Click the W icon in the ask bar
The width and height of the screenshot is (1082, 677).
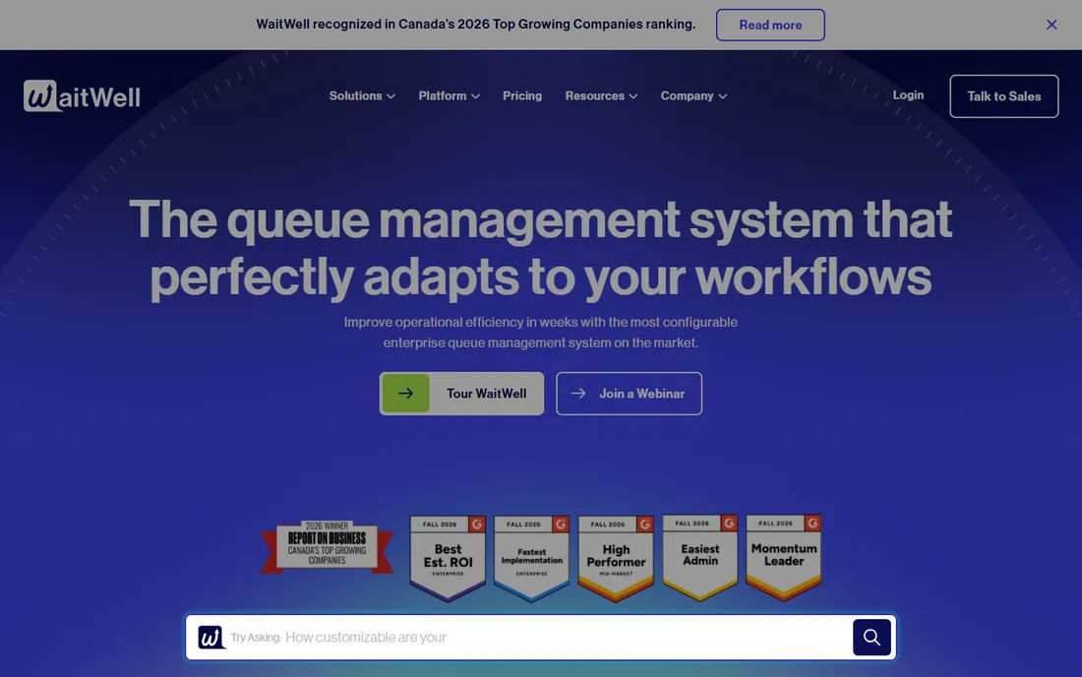pyautogui.click(x=211, y=637)
